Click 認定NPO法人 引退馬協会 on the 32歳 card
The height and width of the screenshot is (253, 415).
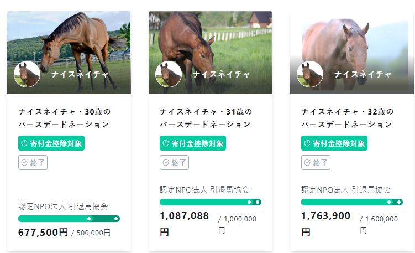pos(345,189)
